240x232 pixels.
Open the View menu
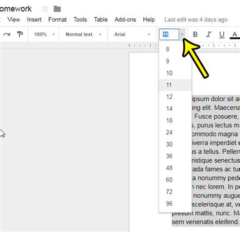click(14, 20)
